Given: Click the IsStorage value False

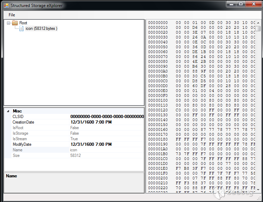Looking at the screenshot, I should point(74,133).
